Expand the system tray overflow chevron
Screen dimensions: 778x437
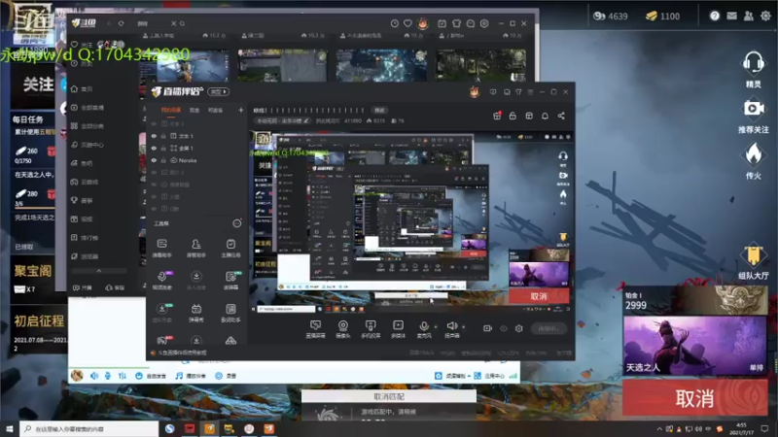click(x=659, y=429)
